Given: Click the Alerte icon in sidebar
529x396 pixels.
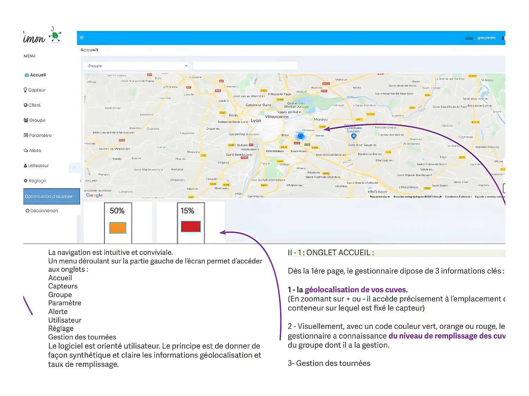Looking at the screenshot, I should click(x=26, y=151).
